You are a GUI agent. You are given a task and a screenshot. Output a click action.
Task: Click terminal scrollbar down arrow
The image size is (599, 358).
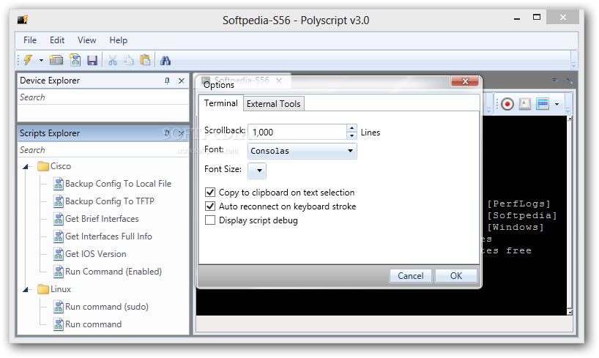(570, 312)
